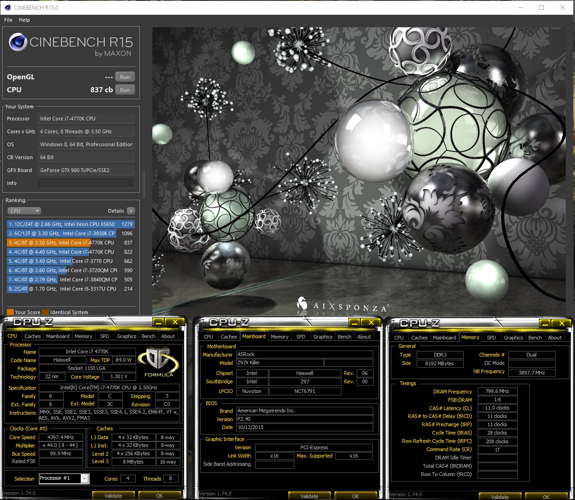Run the CPU benchmark
Image resolution: width=575 pixels, height=500 pixels.
tap(125, 90)
